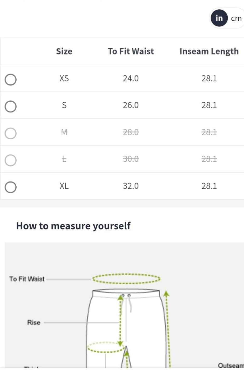
Task: Click the Size column header
Action: pos(64,51)
